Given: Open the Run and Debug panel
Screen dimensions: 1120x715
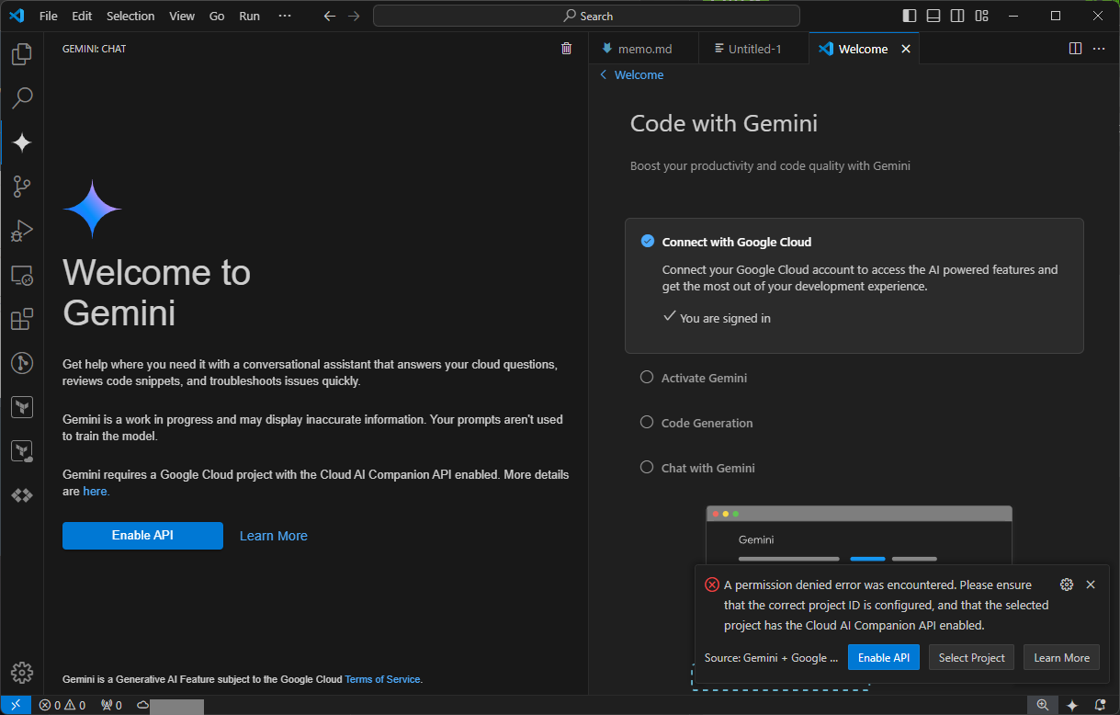Looking at the screenshot, I should (x=21, y=231).
